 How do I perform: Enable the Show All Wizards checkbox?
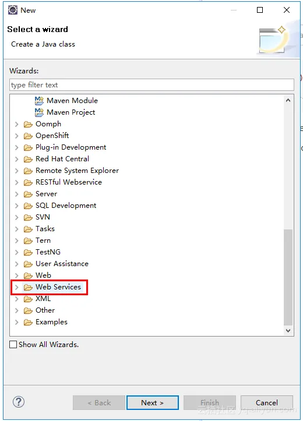[13, 345]
